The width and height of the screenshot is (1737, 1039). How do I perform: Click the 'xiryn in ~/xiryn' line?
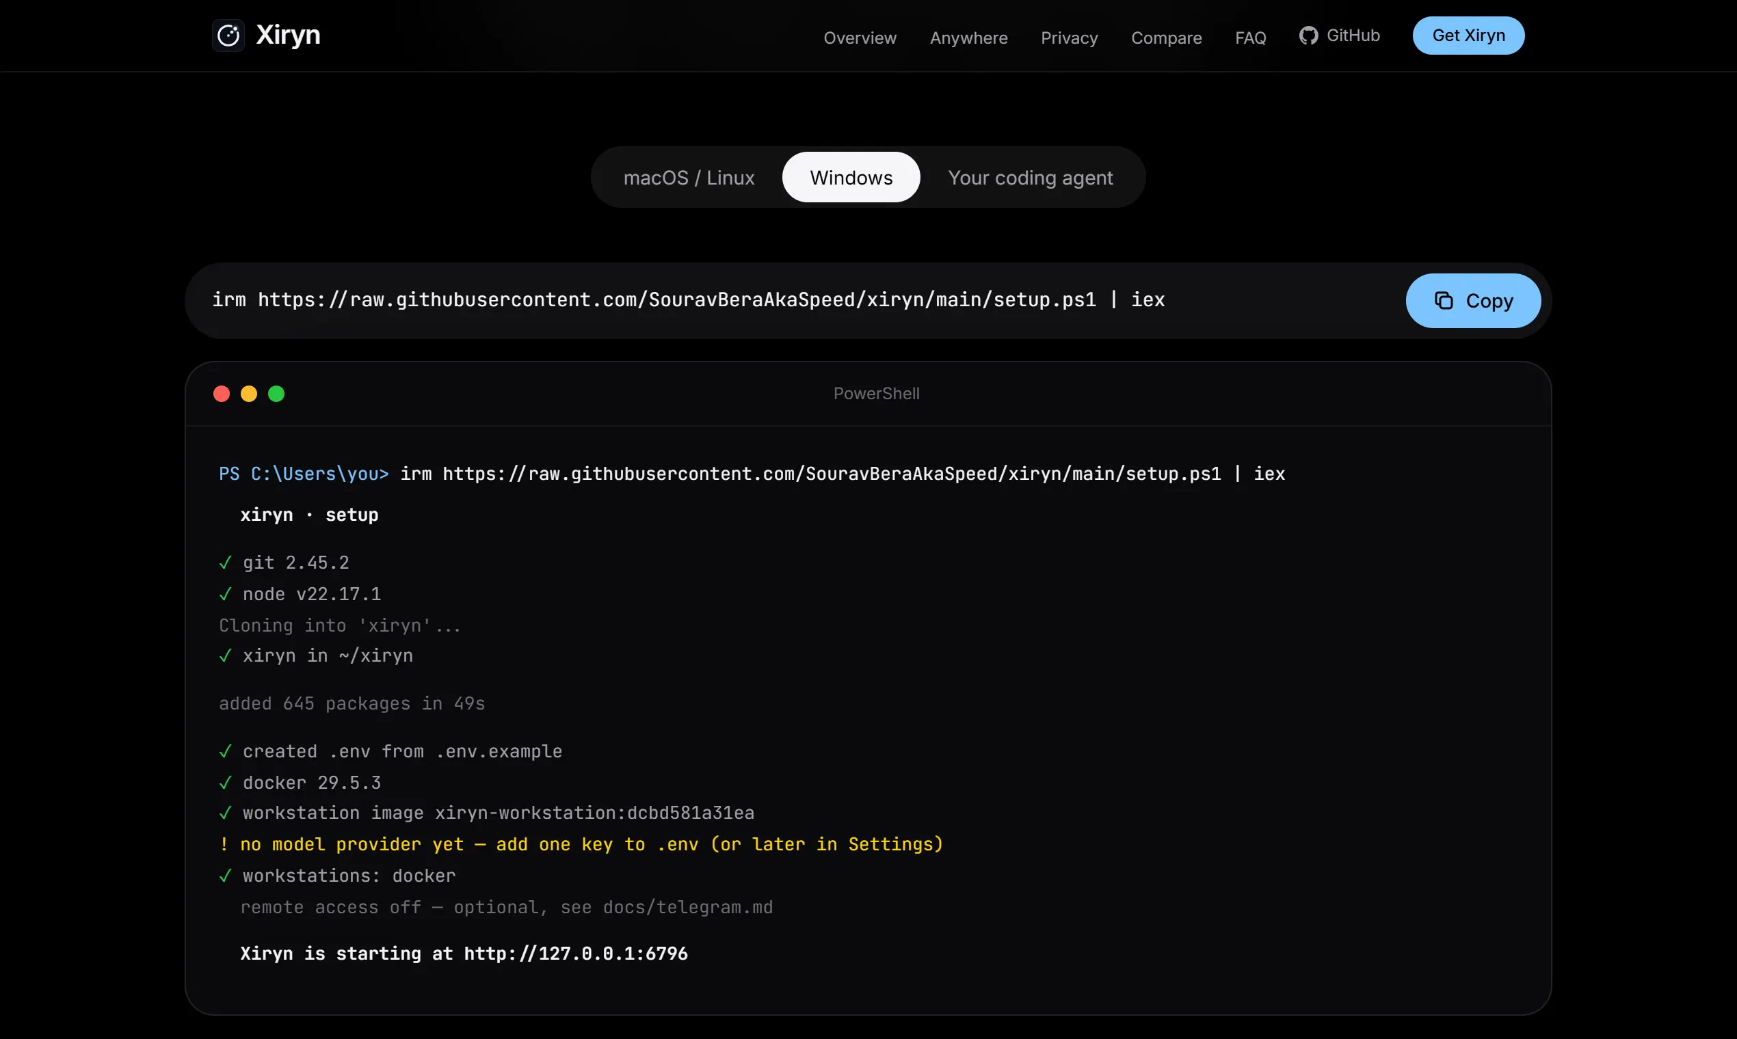point(328,656)
